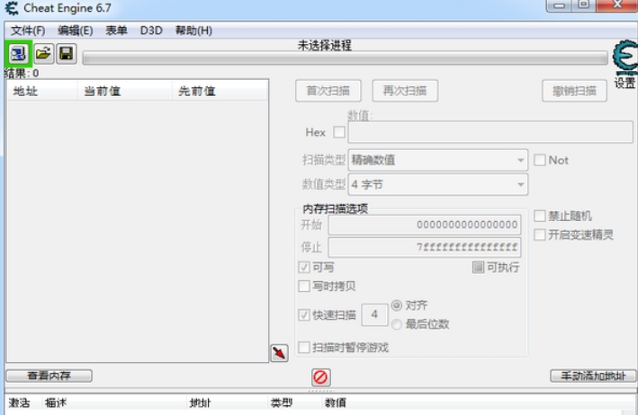This screenshot has width=638, height=415.
Task: Maximize the Cheat Engine window
Action: tap(584, 5)
